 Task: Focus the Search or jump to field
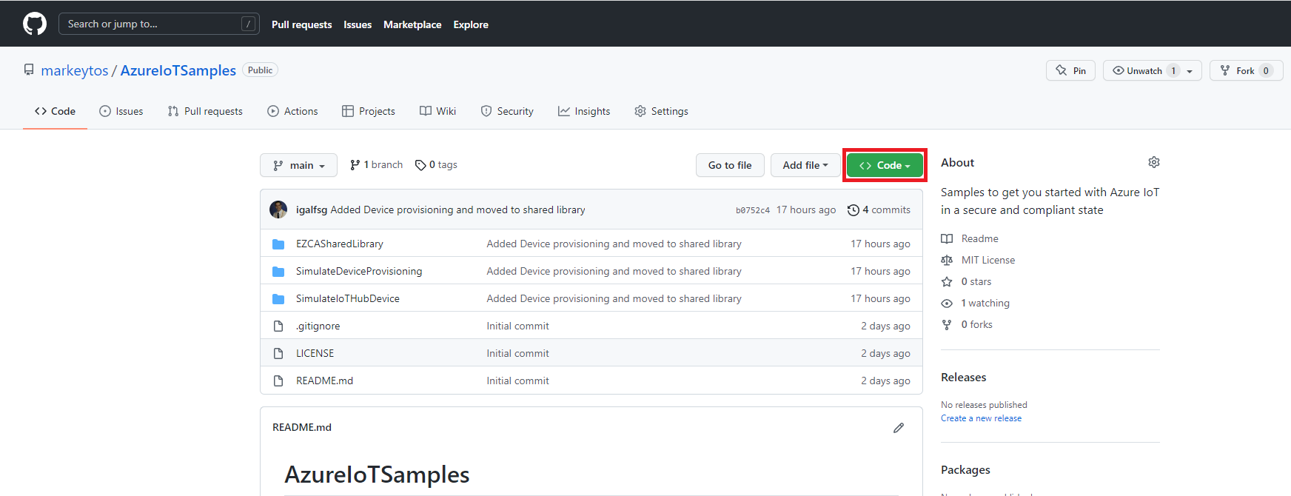159,24
